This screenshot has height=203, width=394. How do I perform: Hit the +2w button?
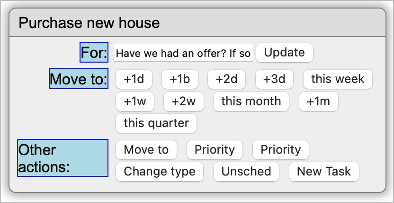pos(183,101)
